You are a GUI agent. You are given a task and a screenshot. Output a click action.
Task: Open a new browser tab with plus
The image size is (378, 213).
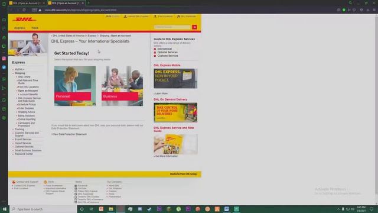click(89, 3)
